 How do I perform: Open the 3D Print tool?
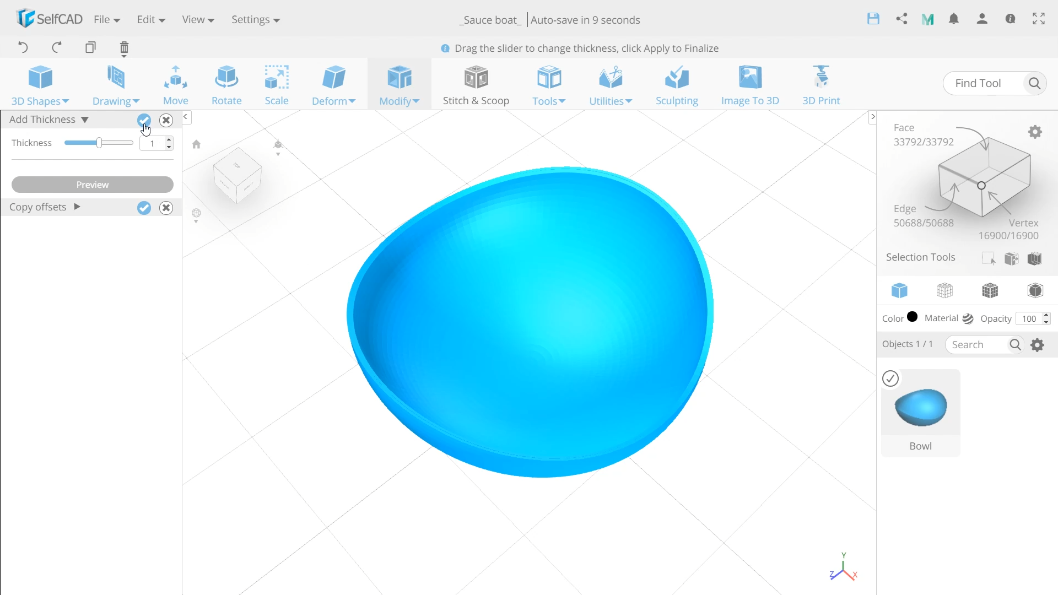click(821, 85)
